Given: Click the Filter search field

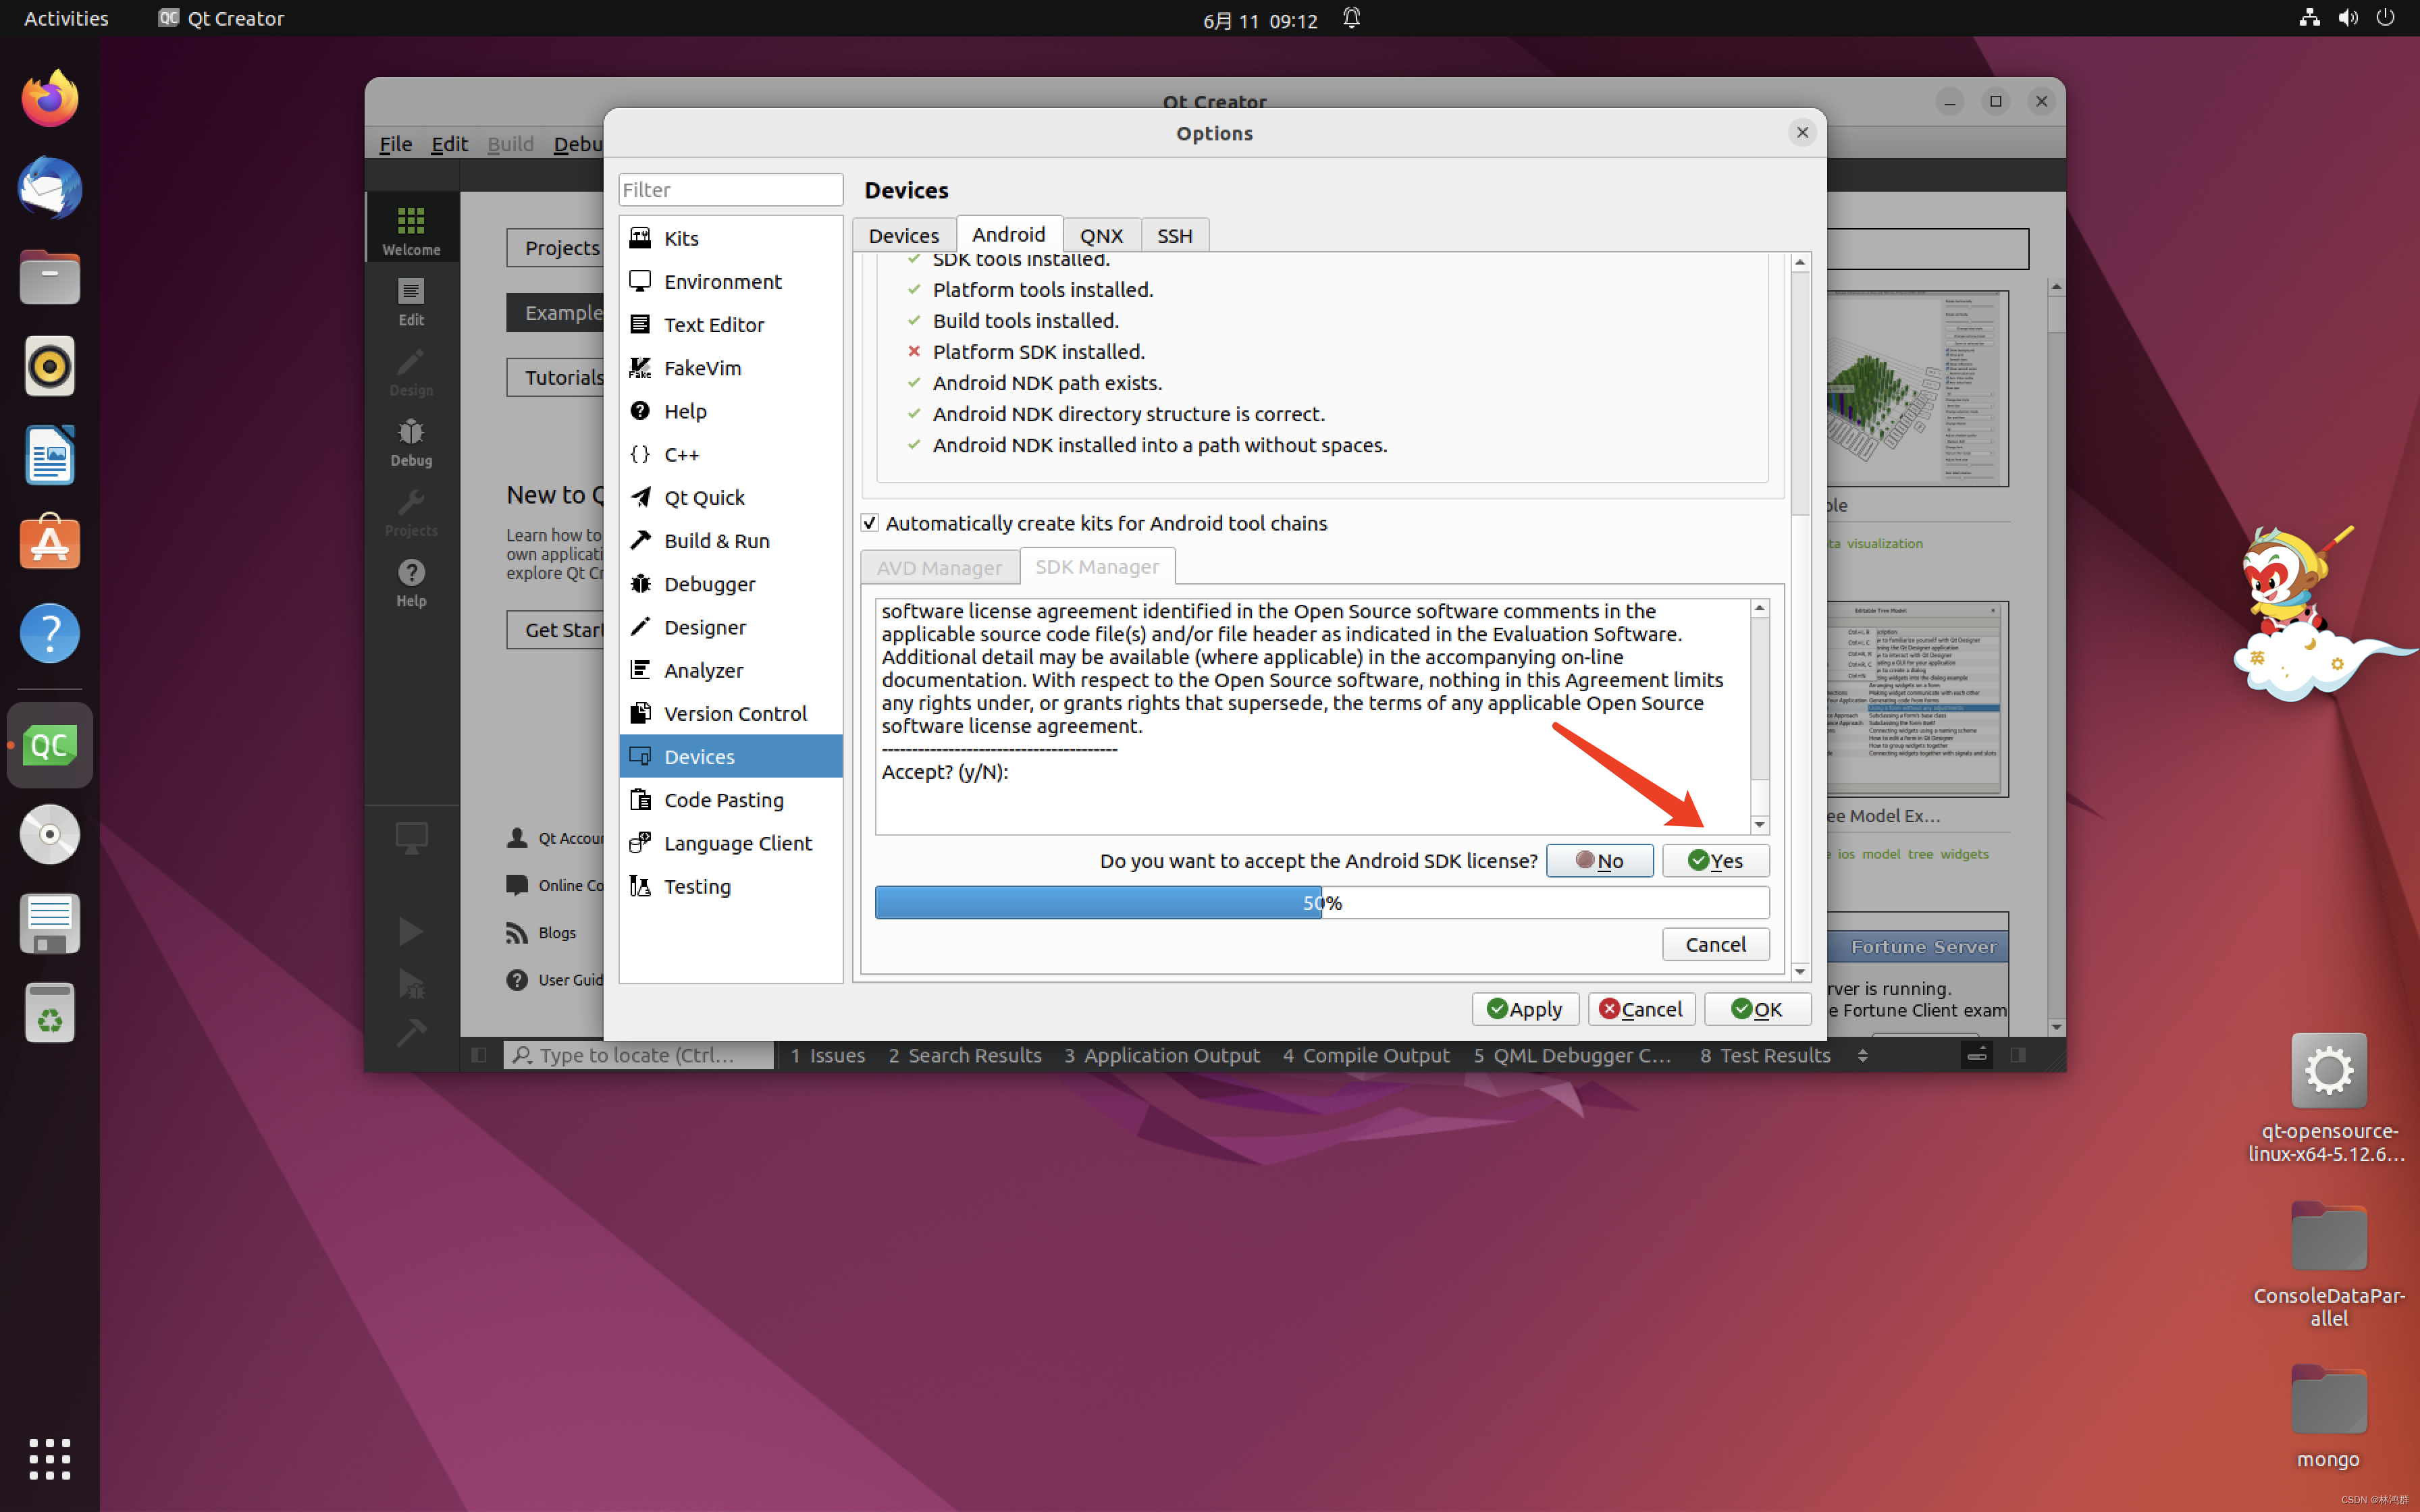Looking at the screenshot, I should 730,190.
